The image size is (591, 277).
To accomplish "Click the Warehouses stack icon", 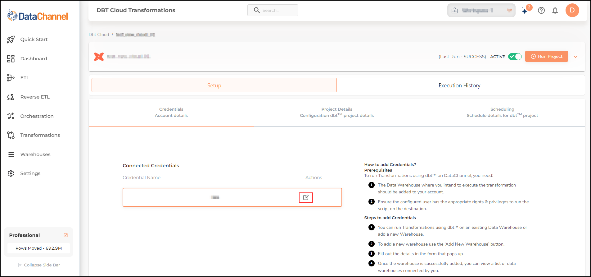I will pos(11,155).
